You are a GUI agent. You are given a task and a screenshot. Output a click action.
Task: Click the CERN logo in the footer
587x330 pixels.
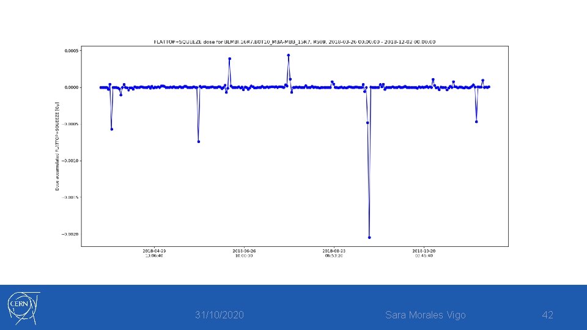click(23, 308)
